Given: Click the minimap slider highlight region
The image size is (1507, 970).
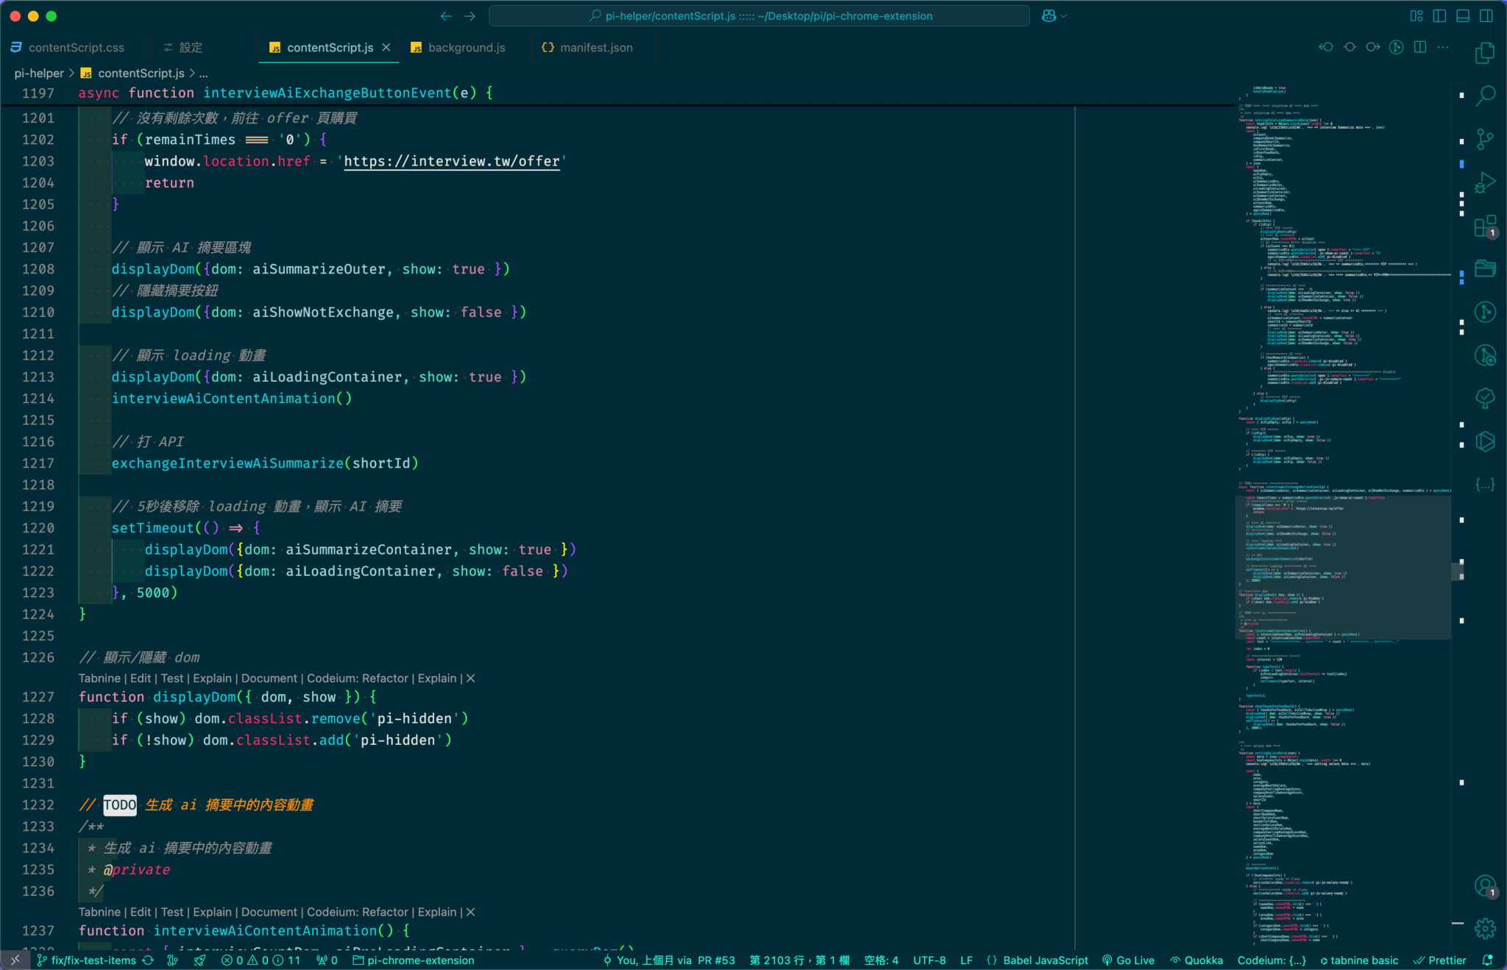Looking at the screenshot, I should (1343, 566).
